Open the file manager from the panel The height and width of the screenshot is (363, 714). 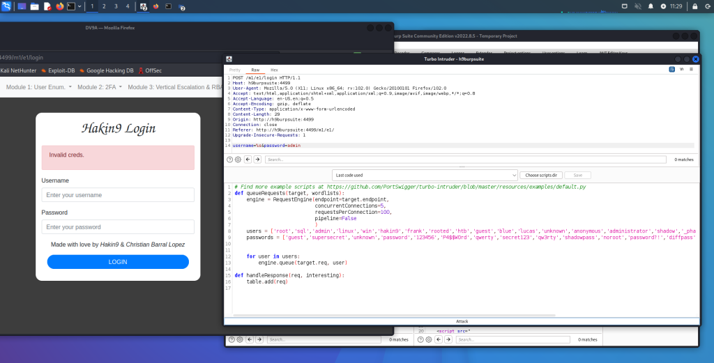(x=35, y=6)
